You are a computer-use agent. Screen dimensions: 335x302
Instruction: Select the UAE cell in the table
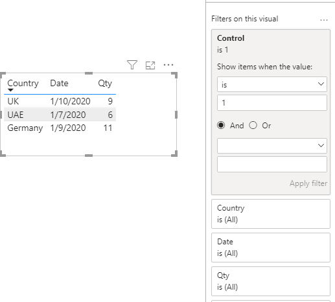16,115
